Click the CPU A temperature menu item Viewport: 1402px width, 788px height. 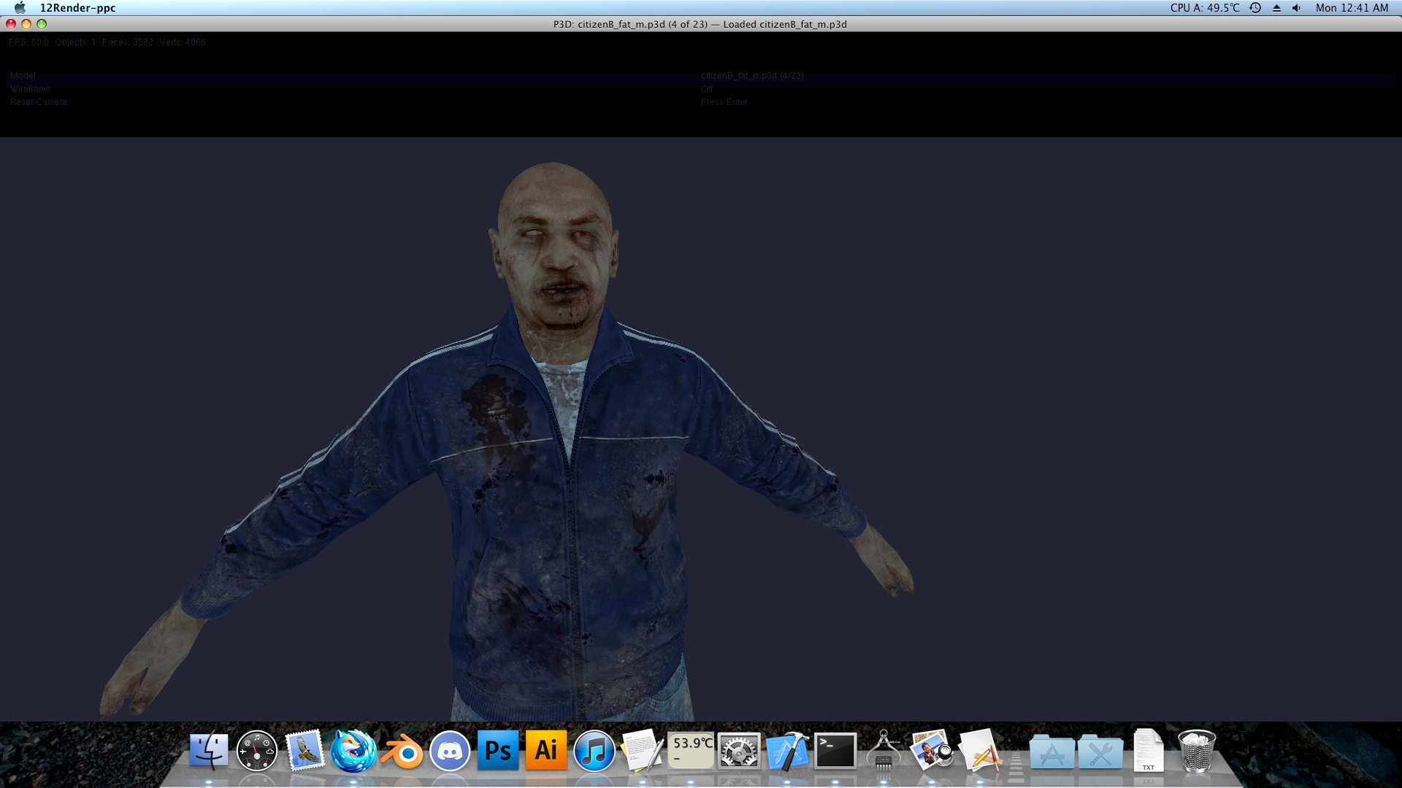pos(1205,8)
